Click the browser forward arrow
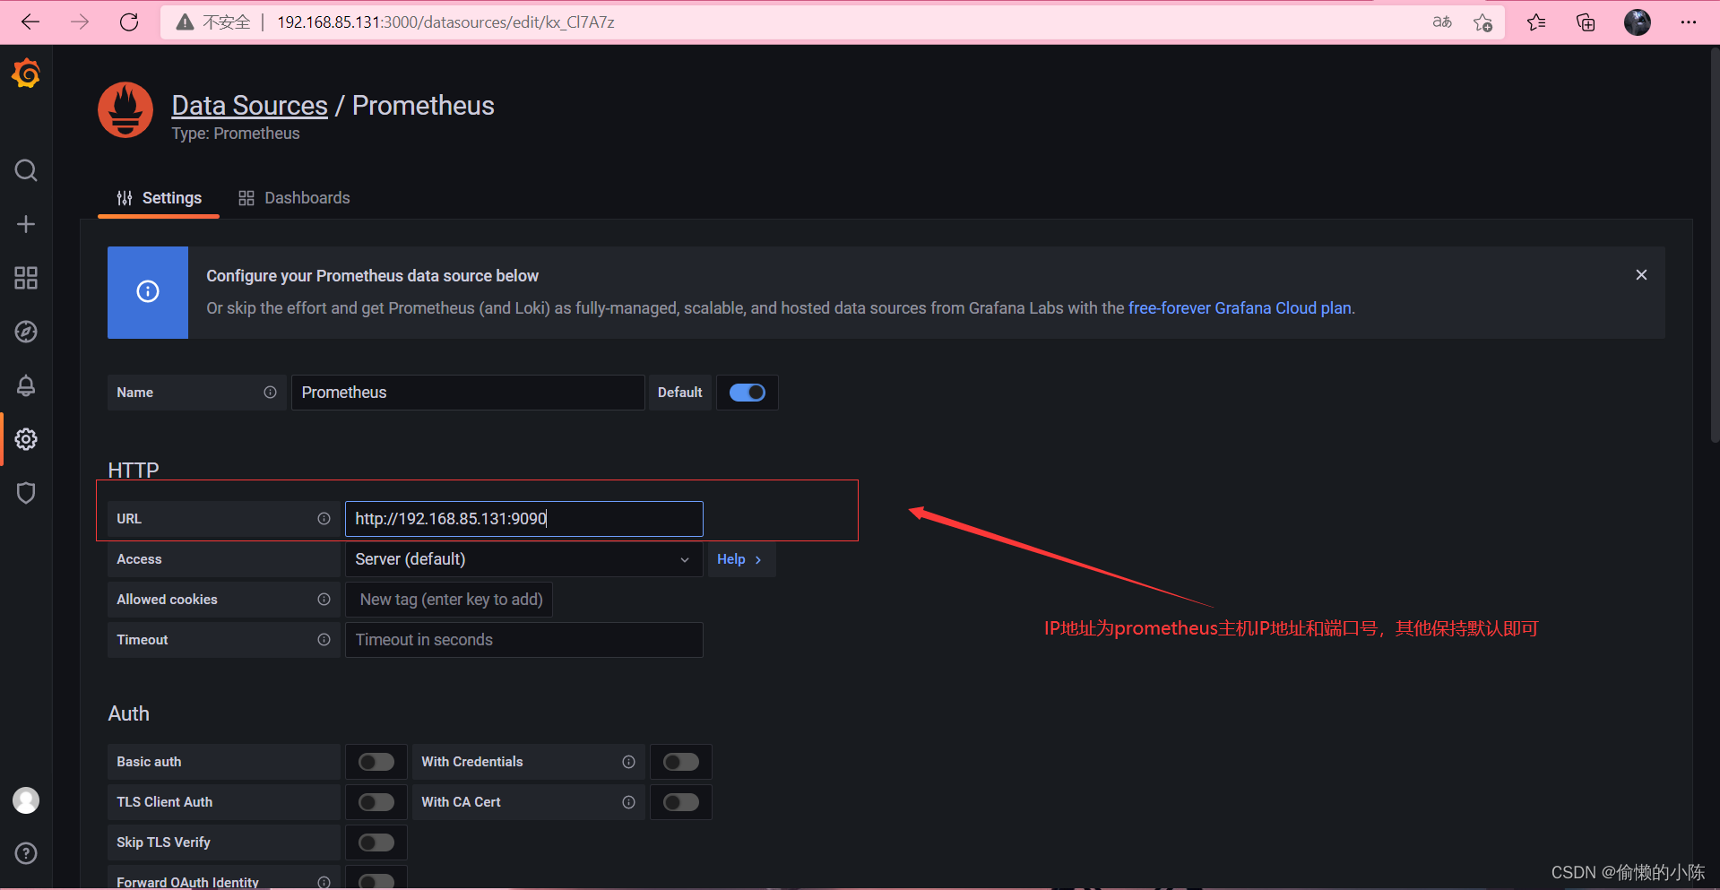This screenshot has width=1720, height=890. 80,22
